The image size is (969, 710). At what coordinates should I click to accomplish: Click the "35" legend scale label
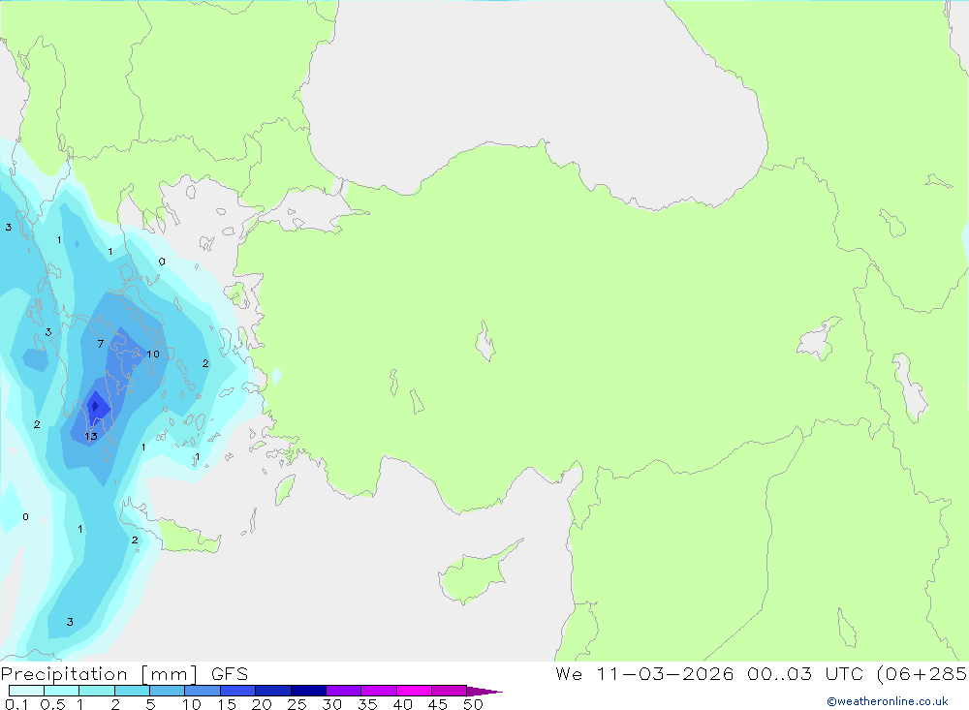pyautogui.click(x=367, y=704)
